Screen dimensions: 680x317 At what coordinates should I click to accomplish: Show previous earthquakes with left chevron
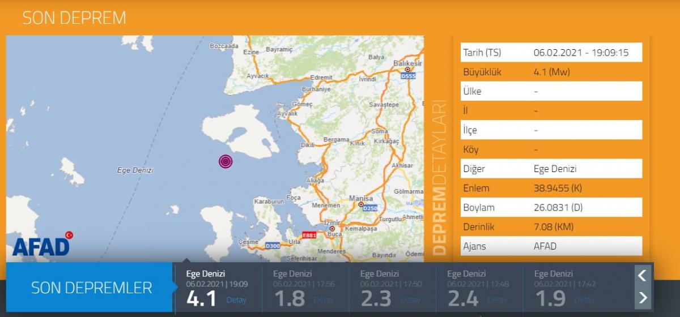642,276
